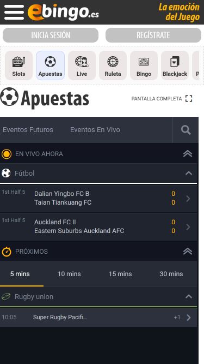The image size is (204, 364).
Task: Open the Slots category
Action: [x=18, y=65]
